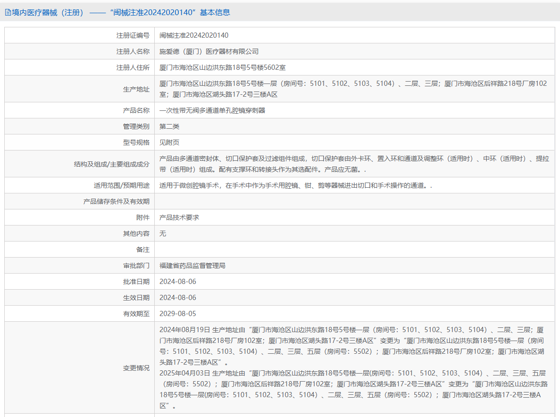Select expiry date 2029-08-05

click(178, 314)
